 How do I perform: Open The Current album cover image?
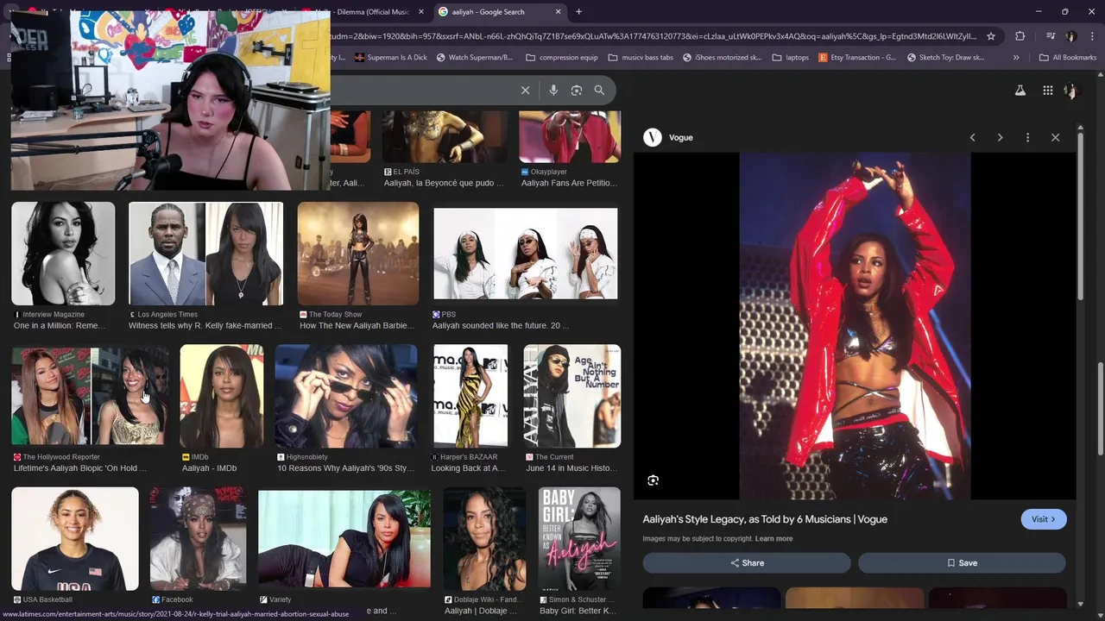point(571,397)
